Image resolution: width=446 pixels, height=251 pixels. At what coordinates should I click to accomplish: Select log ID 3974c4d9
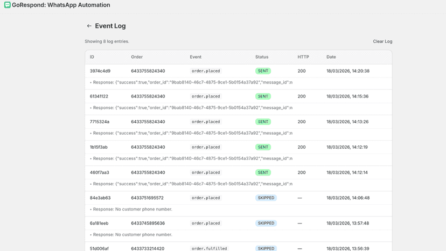tap(100, 71)
